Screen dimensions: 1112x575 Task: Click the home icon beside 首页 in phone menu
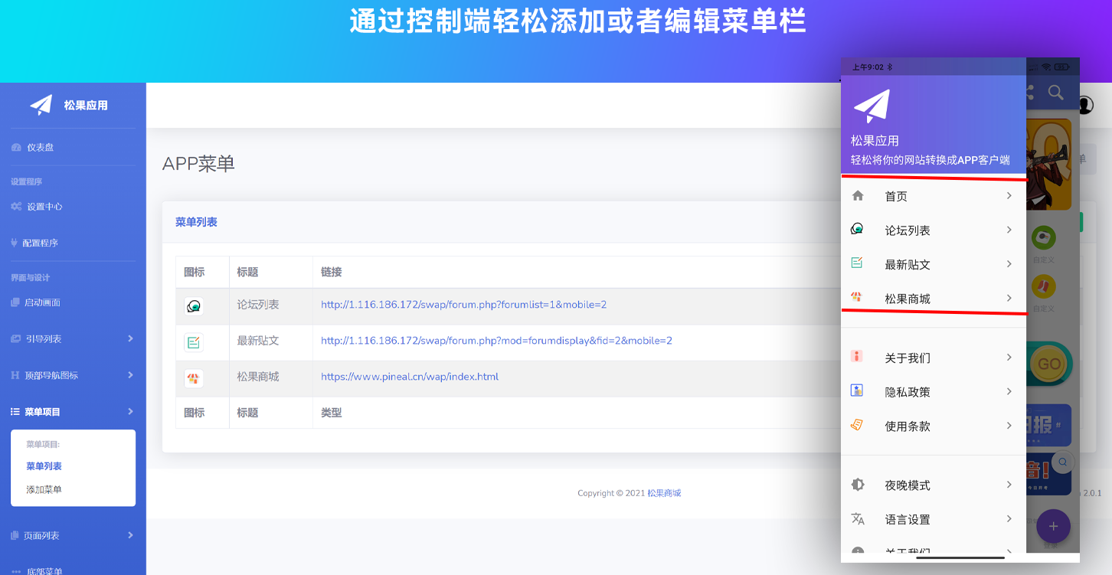[x=858, y=196]
